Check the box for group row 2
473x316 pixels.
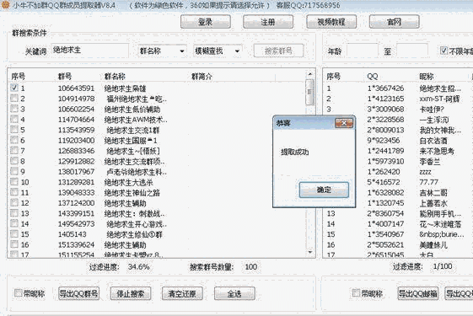13,99
